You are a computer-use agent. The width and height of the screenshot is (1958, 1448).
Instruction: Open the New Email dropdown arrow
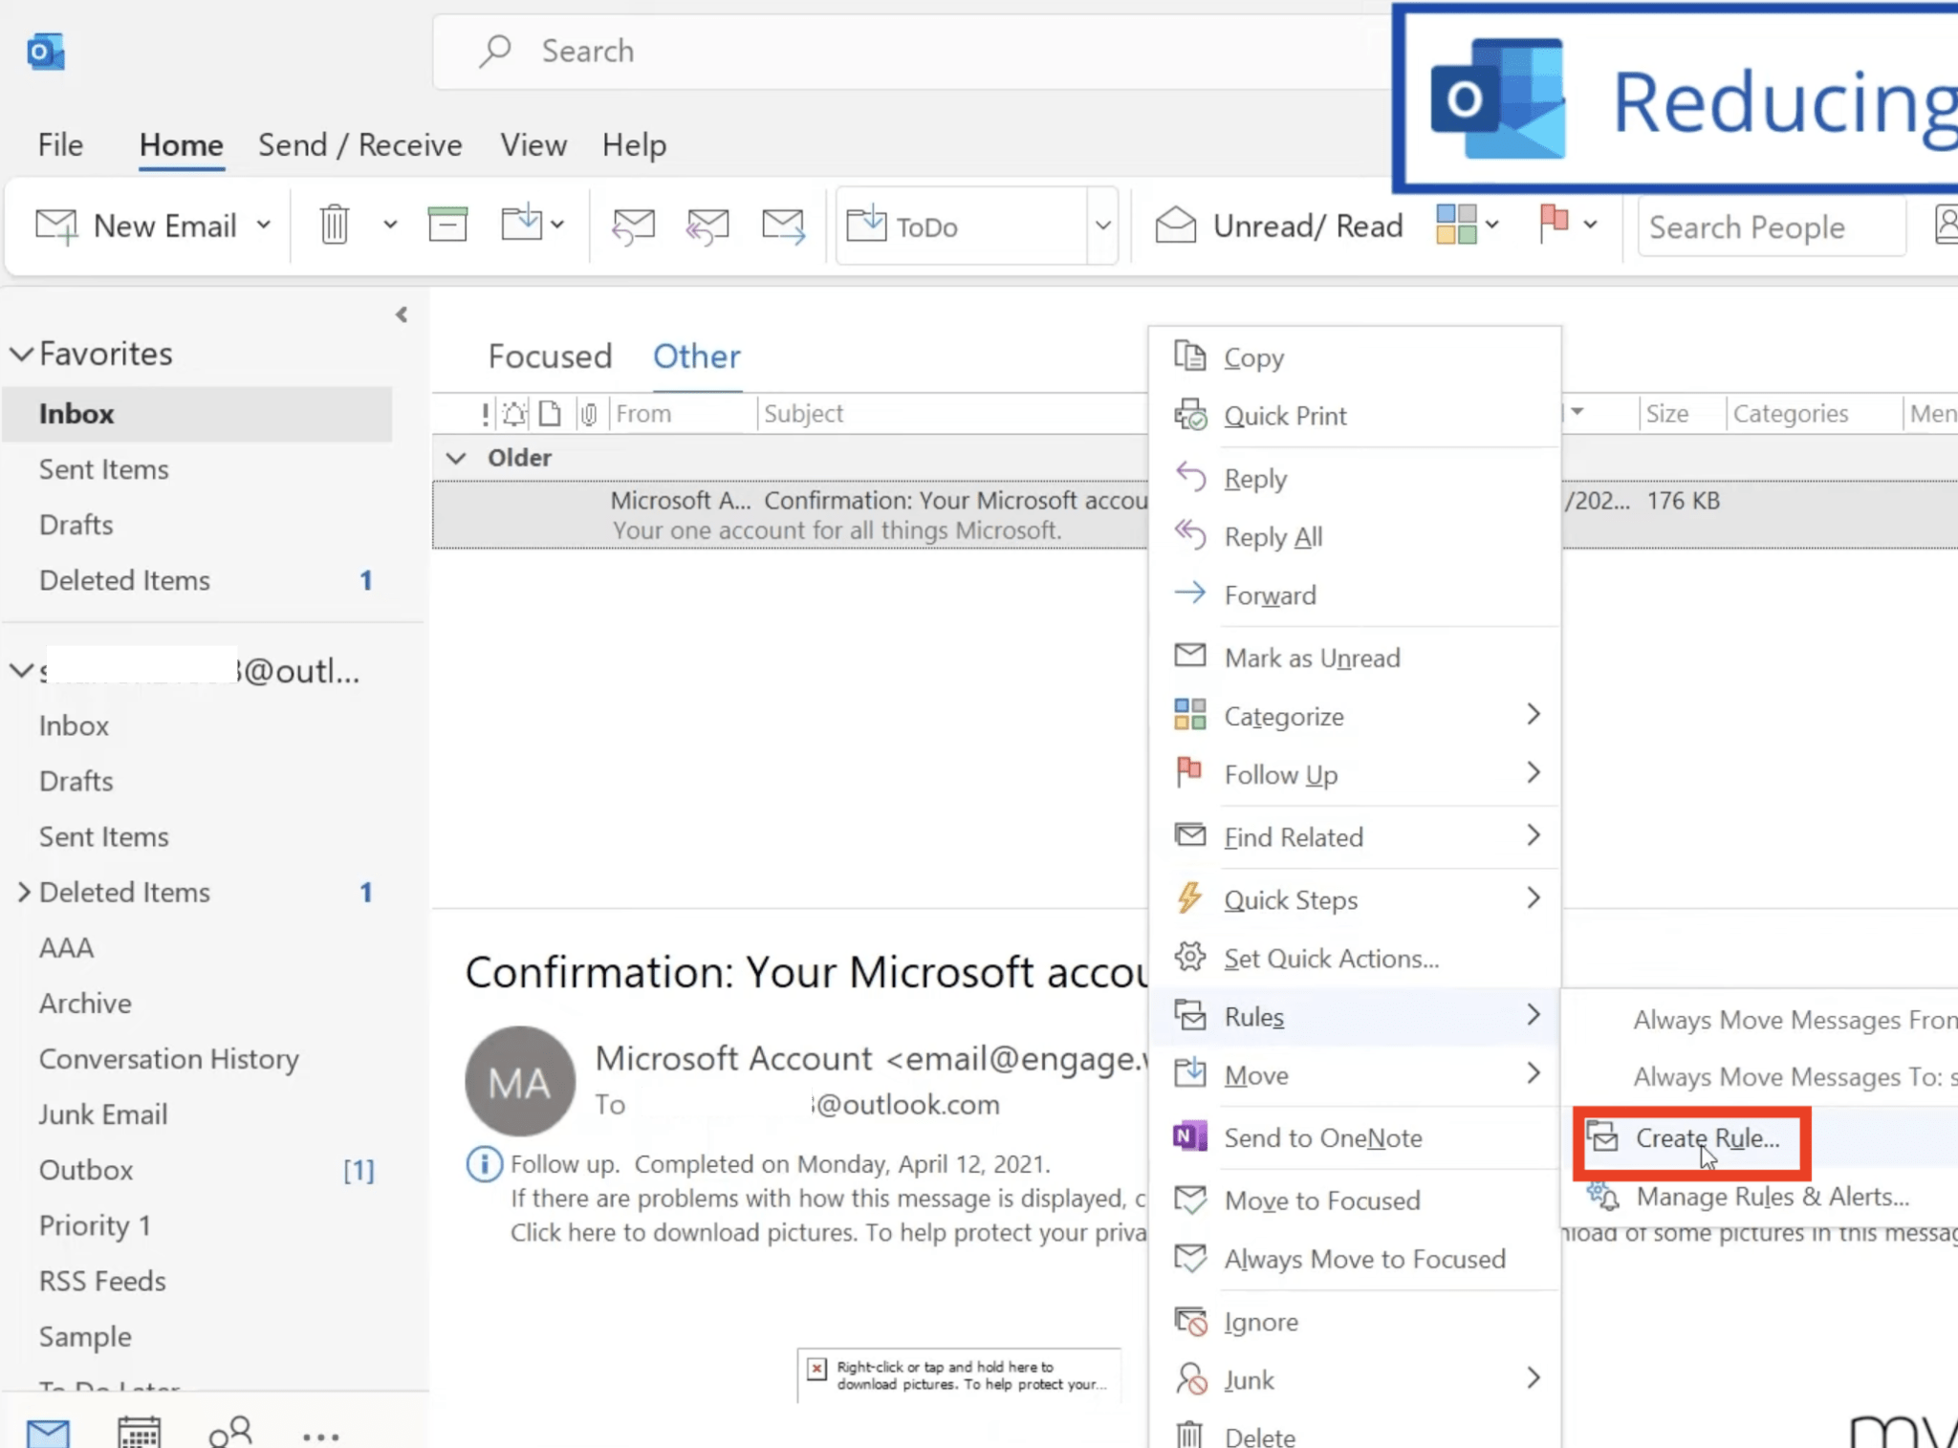pyautogui.click(x=263, y=225)
